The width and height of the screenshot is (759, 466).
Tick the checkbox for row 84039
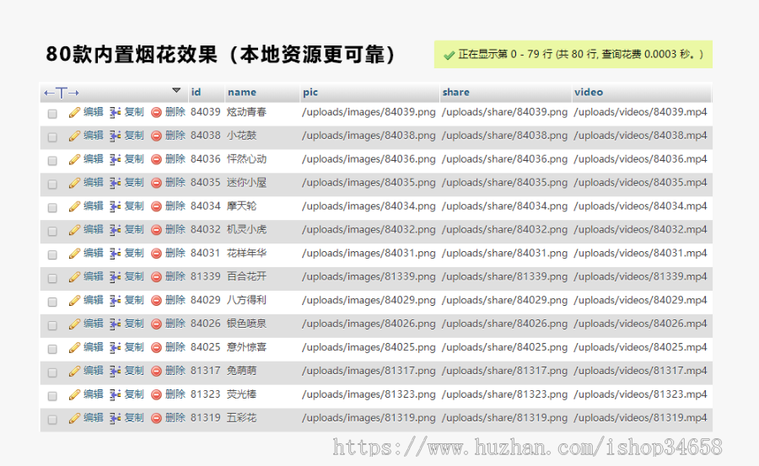tap(52, 114)
